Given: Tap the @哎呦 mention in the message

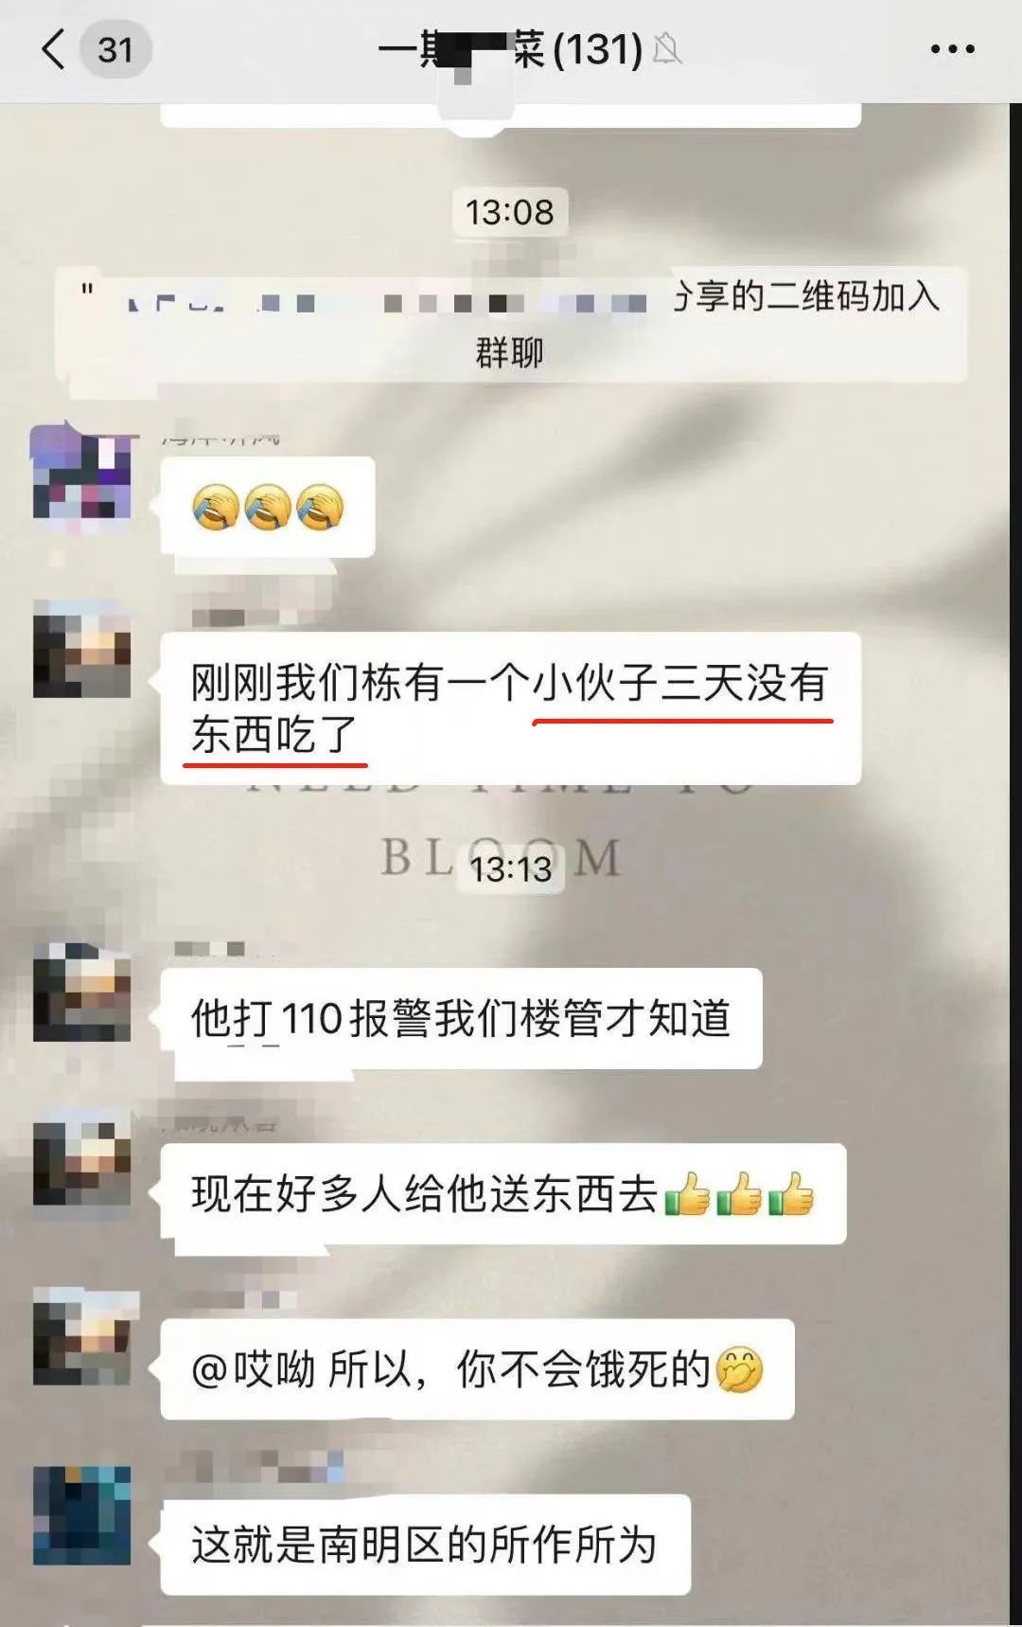Looking at the screenshot, I should pyautogui.click(x=253, y=1369).
